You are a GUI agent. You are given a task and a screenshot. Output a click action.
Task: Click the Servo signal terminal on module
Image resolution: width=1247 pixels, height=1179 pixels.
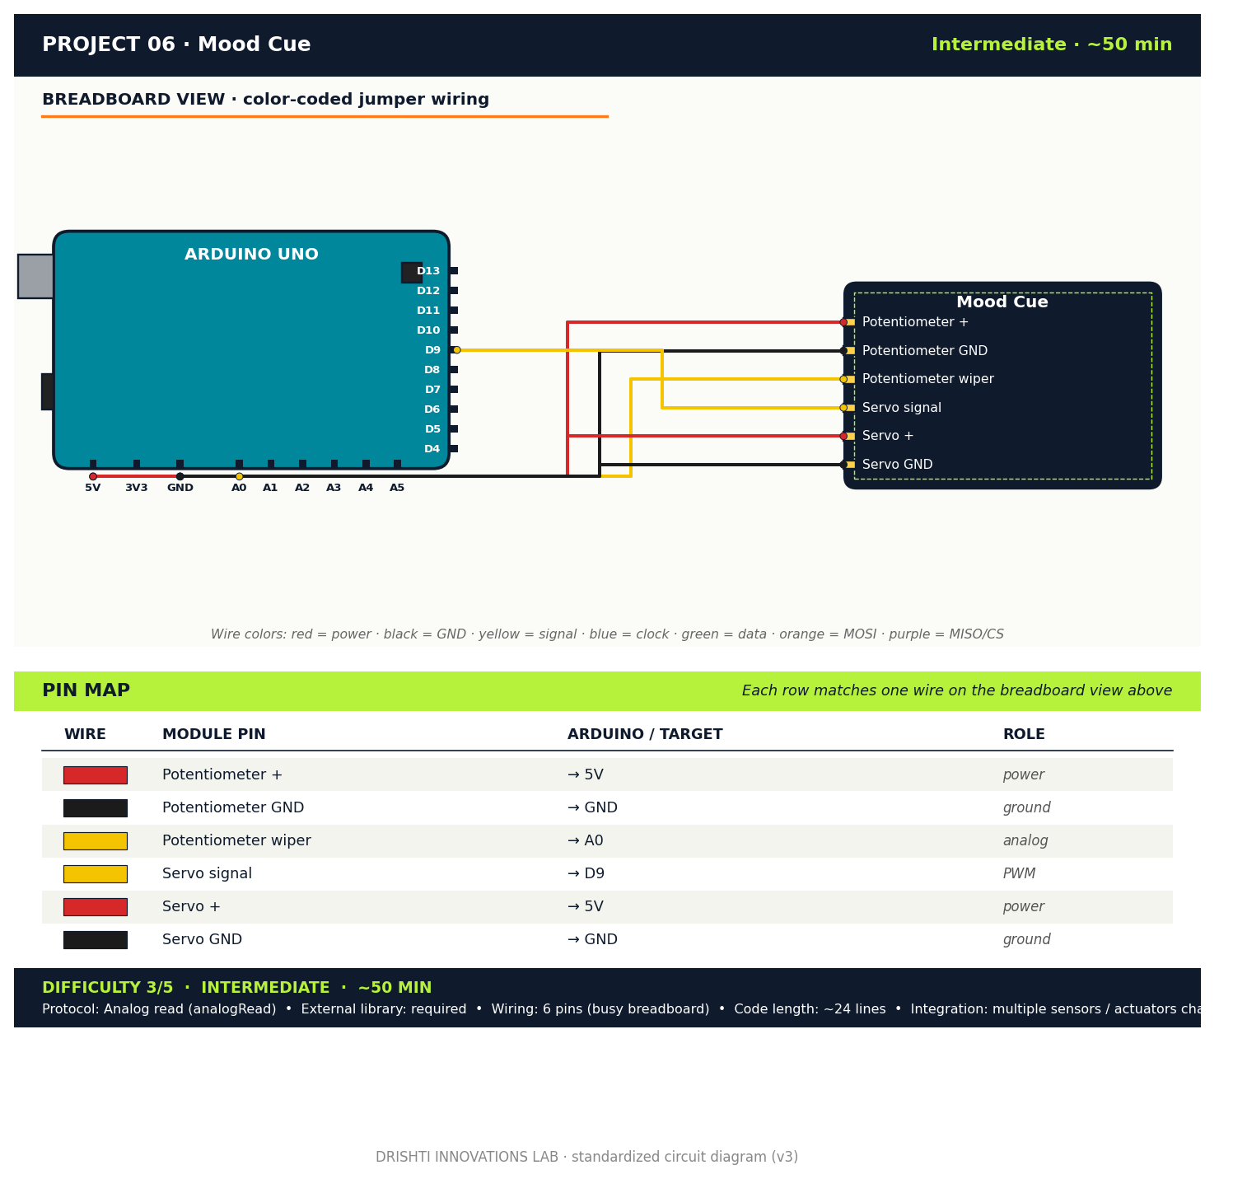click(x=844, y=408)
